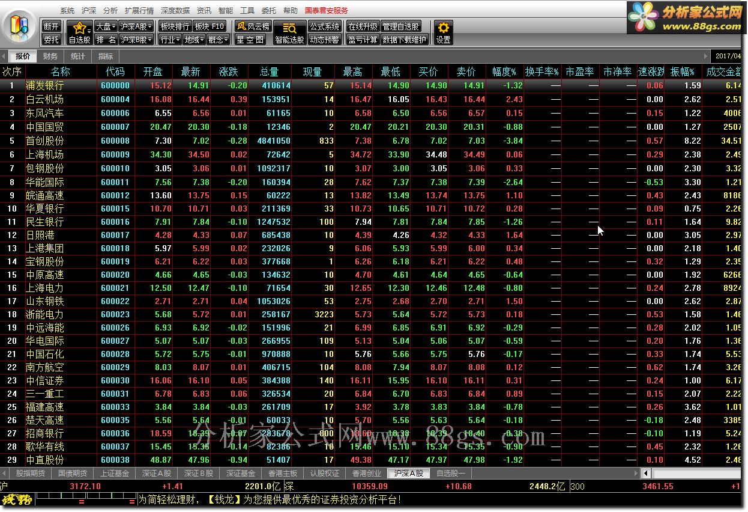Click the 3172.10 Shanghai index value
Screen dimensions: 748x512
coord(85,486)
